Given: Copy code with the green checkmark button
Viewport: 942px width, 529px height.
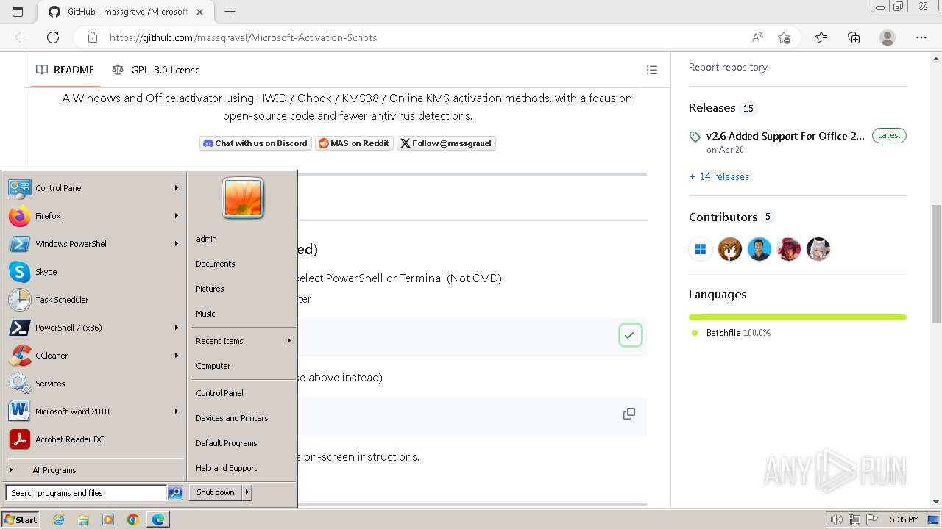Looking at the screenshot, I should tap(630, 335).
